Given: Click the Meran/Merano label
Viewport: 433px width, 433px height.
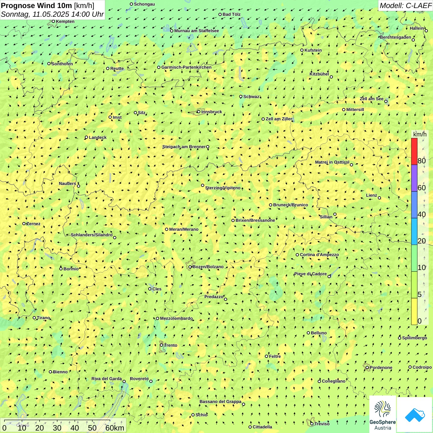Looking at the screenshot, I should tap(184, 229).
